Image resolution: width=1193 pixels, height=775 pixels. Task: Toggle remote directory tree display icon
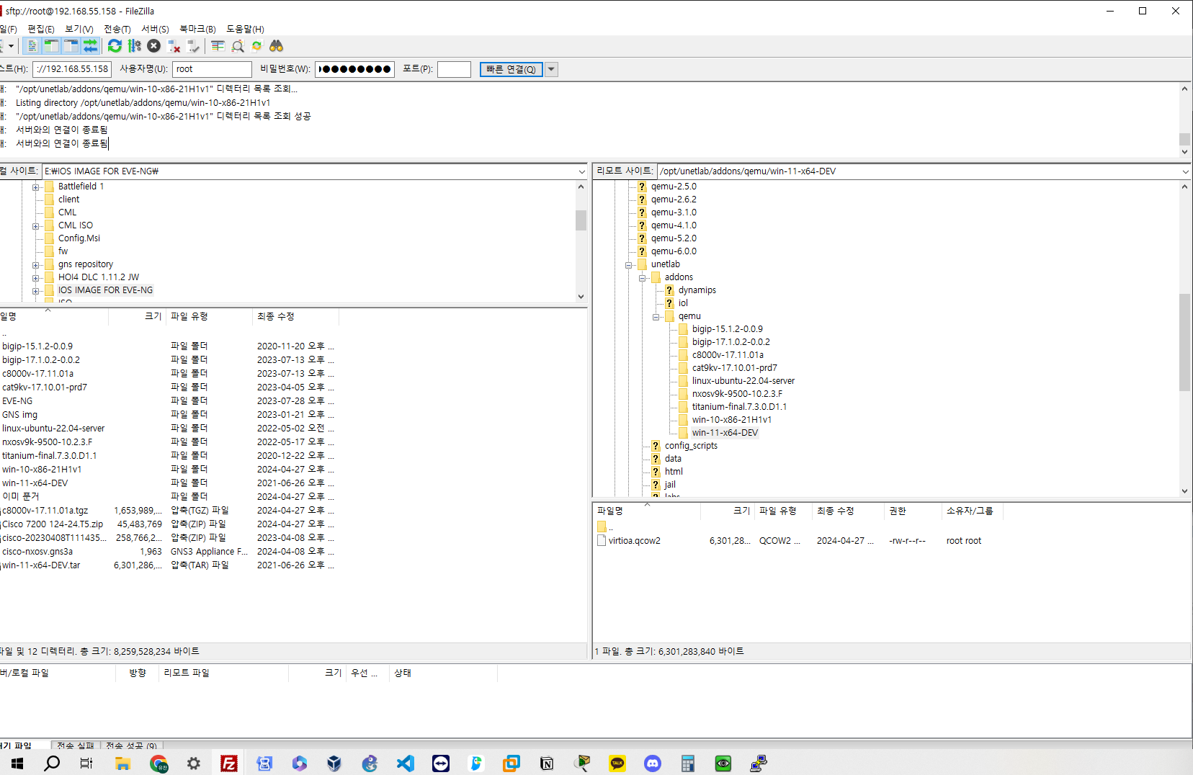[71, 46]
